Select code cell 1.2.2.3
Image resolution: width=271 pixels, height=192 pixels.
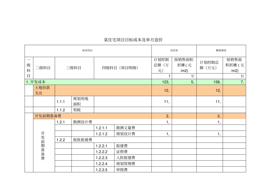[x=104, y=158]
